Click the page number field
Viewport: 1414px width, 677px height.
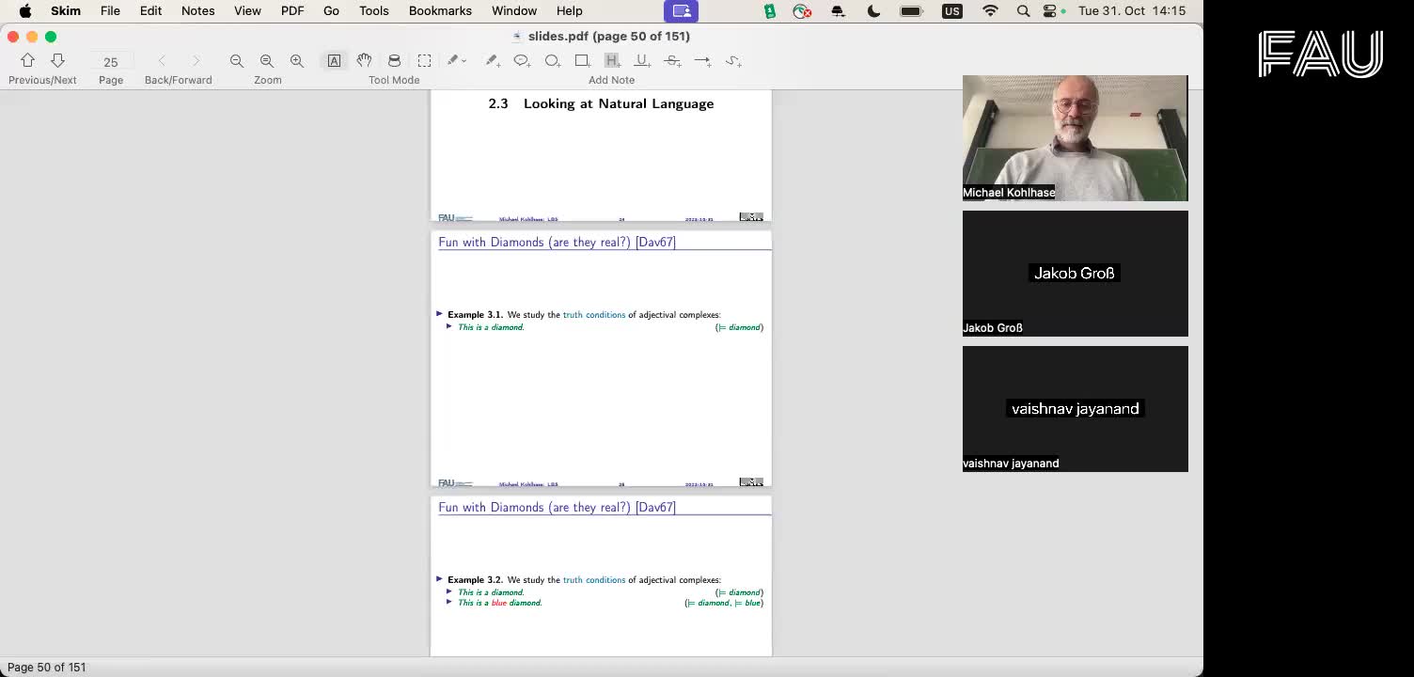111,61
